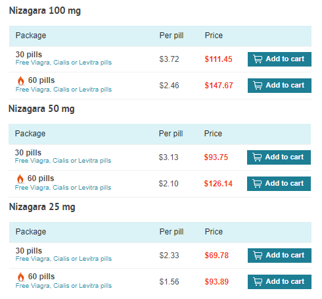Image resolution: width=322 pixels, height=299 pixels.
Task: Click the flame icon beside Nizagara 25 mg 60 pills
Action: (x=21, y=277)
